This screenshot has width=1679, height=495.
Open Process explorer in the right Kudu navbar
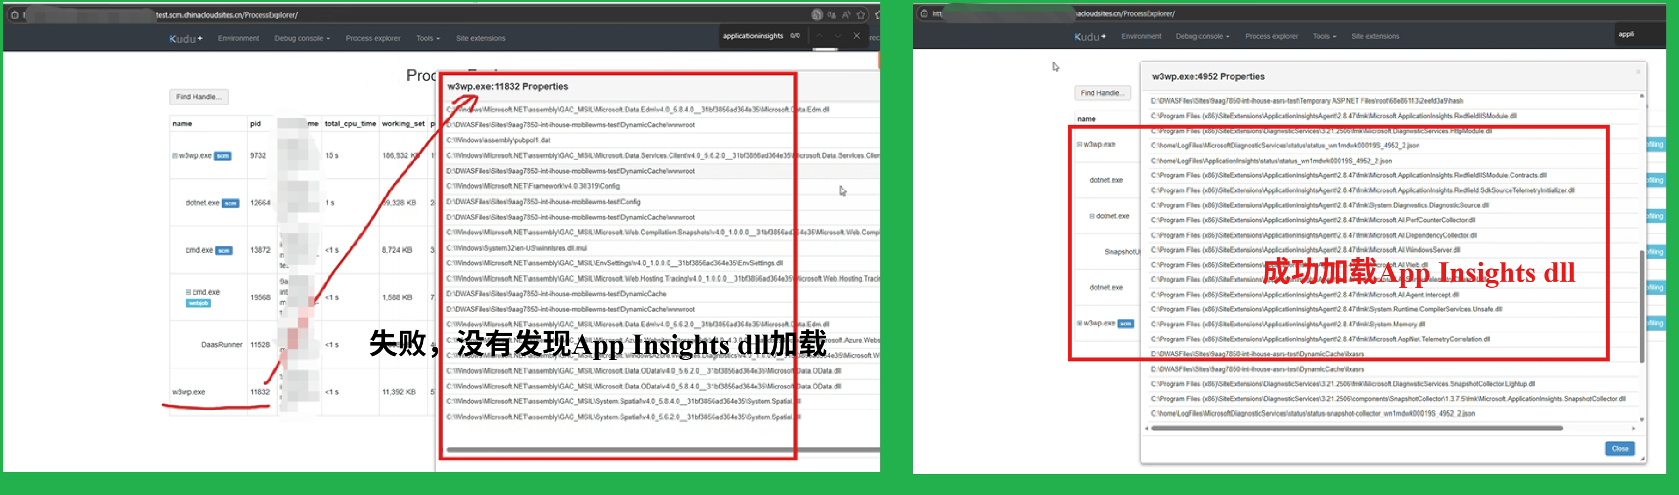tap(1271, 36)
